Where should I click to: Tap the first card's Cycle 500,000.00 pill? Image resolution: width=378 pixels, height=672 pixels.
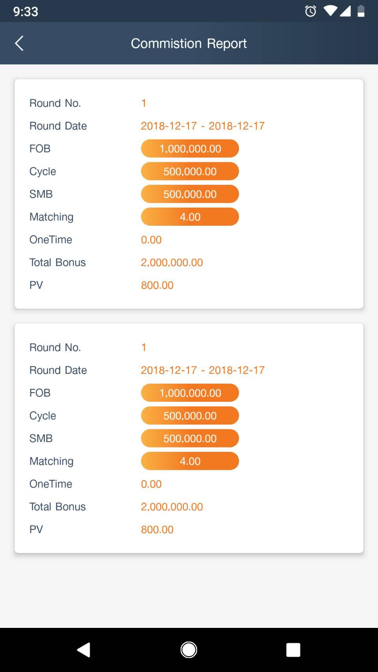(x=190, y=171)
